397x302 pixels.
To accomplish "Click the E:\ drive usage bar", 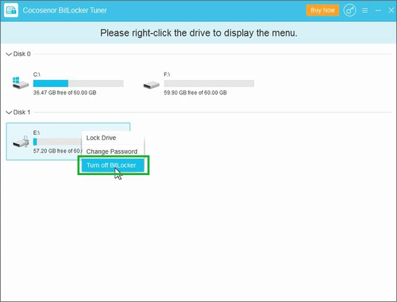I will click(x=58, y=141).
